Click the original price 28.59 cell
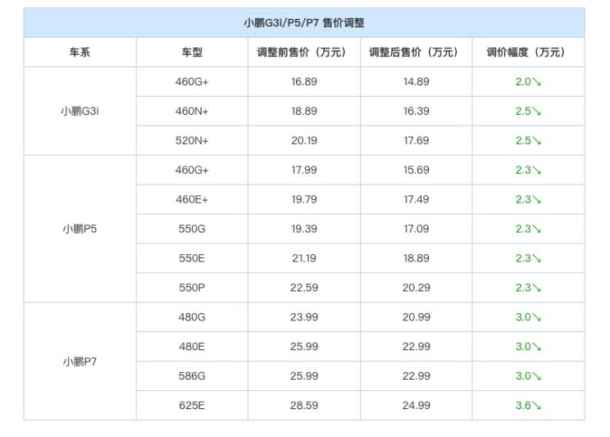This screenshot has height=437, width=610. tap(303, 406)
